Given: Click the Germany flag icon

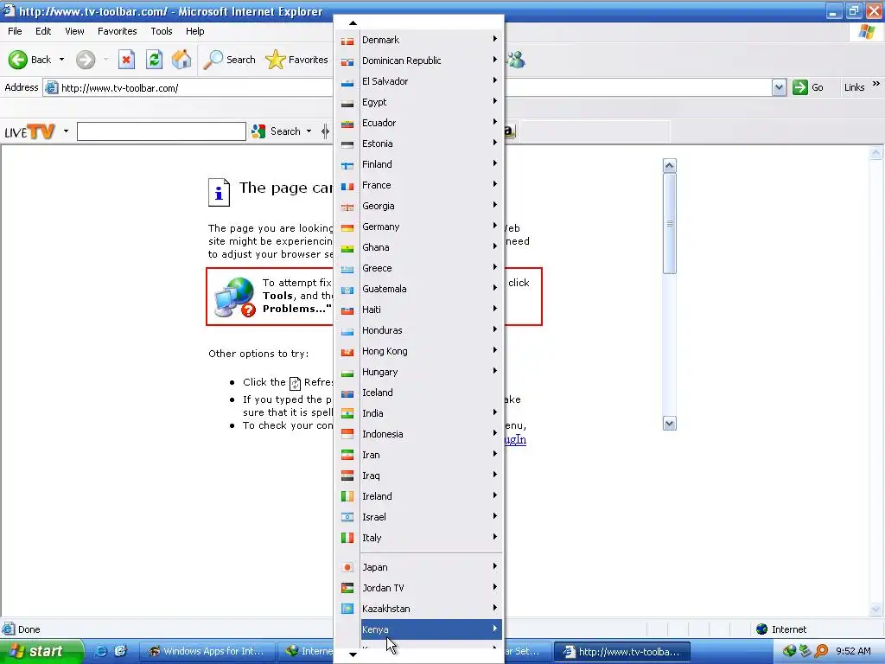Looking at the screenshot, I should [347, 227].
